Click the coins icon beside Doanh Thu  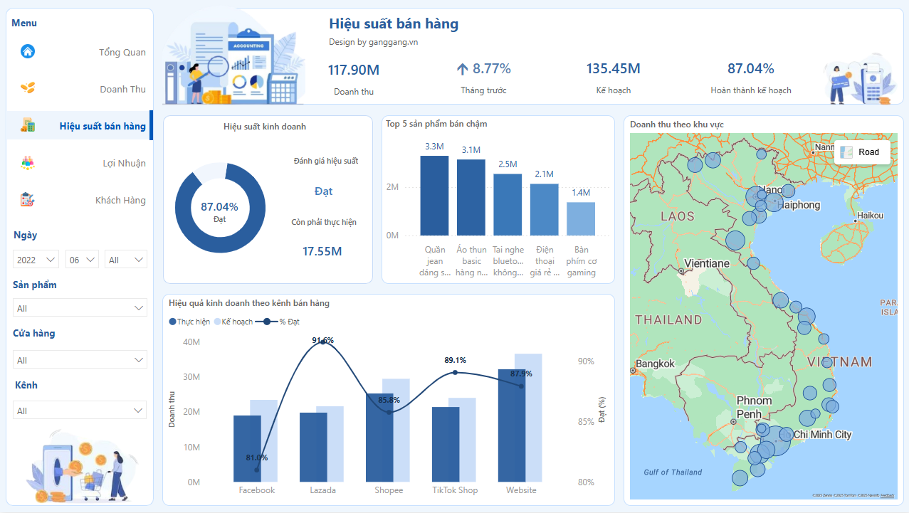coord(28,88)
